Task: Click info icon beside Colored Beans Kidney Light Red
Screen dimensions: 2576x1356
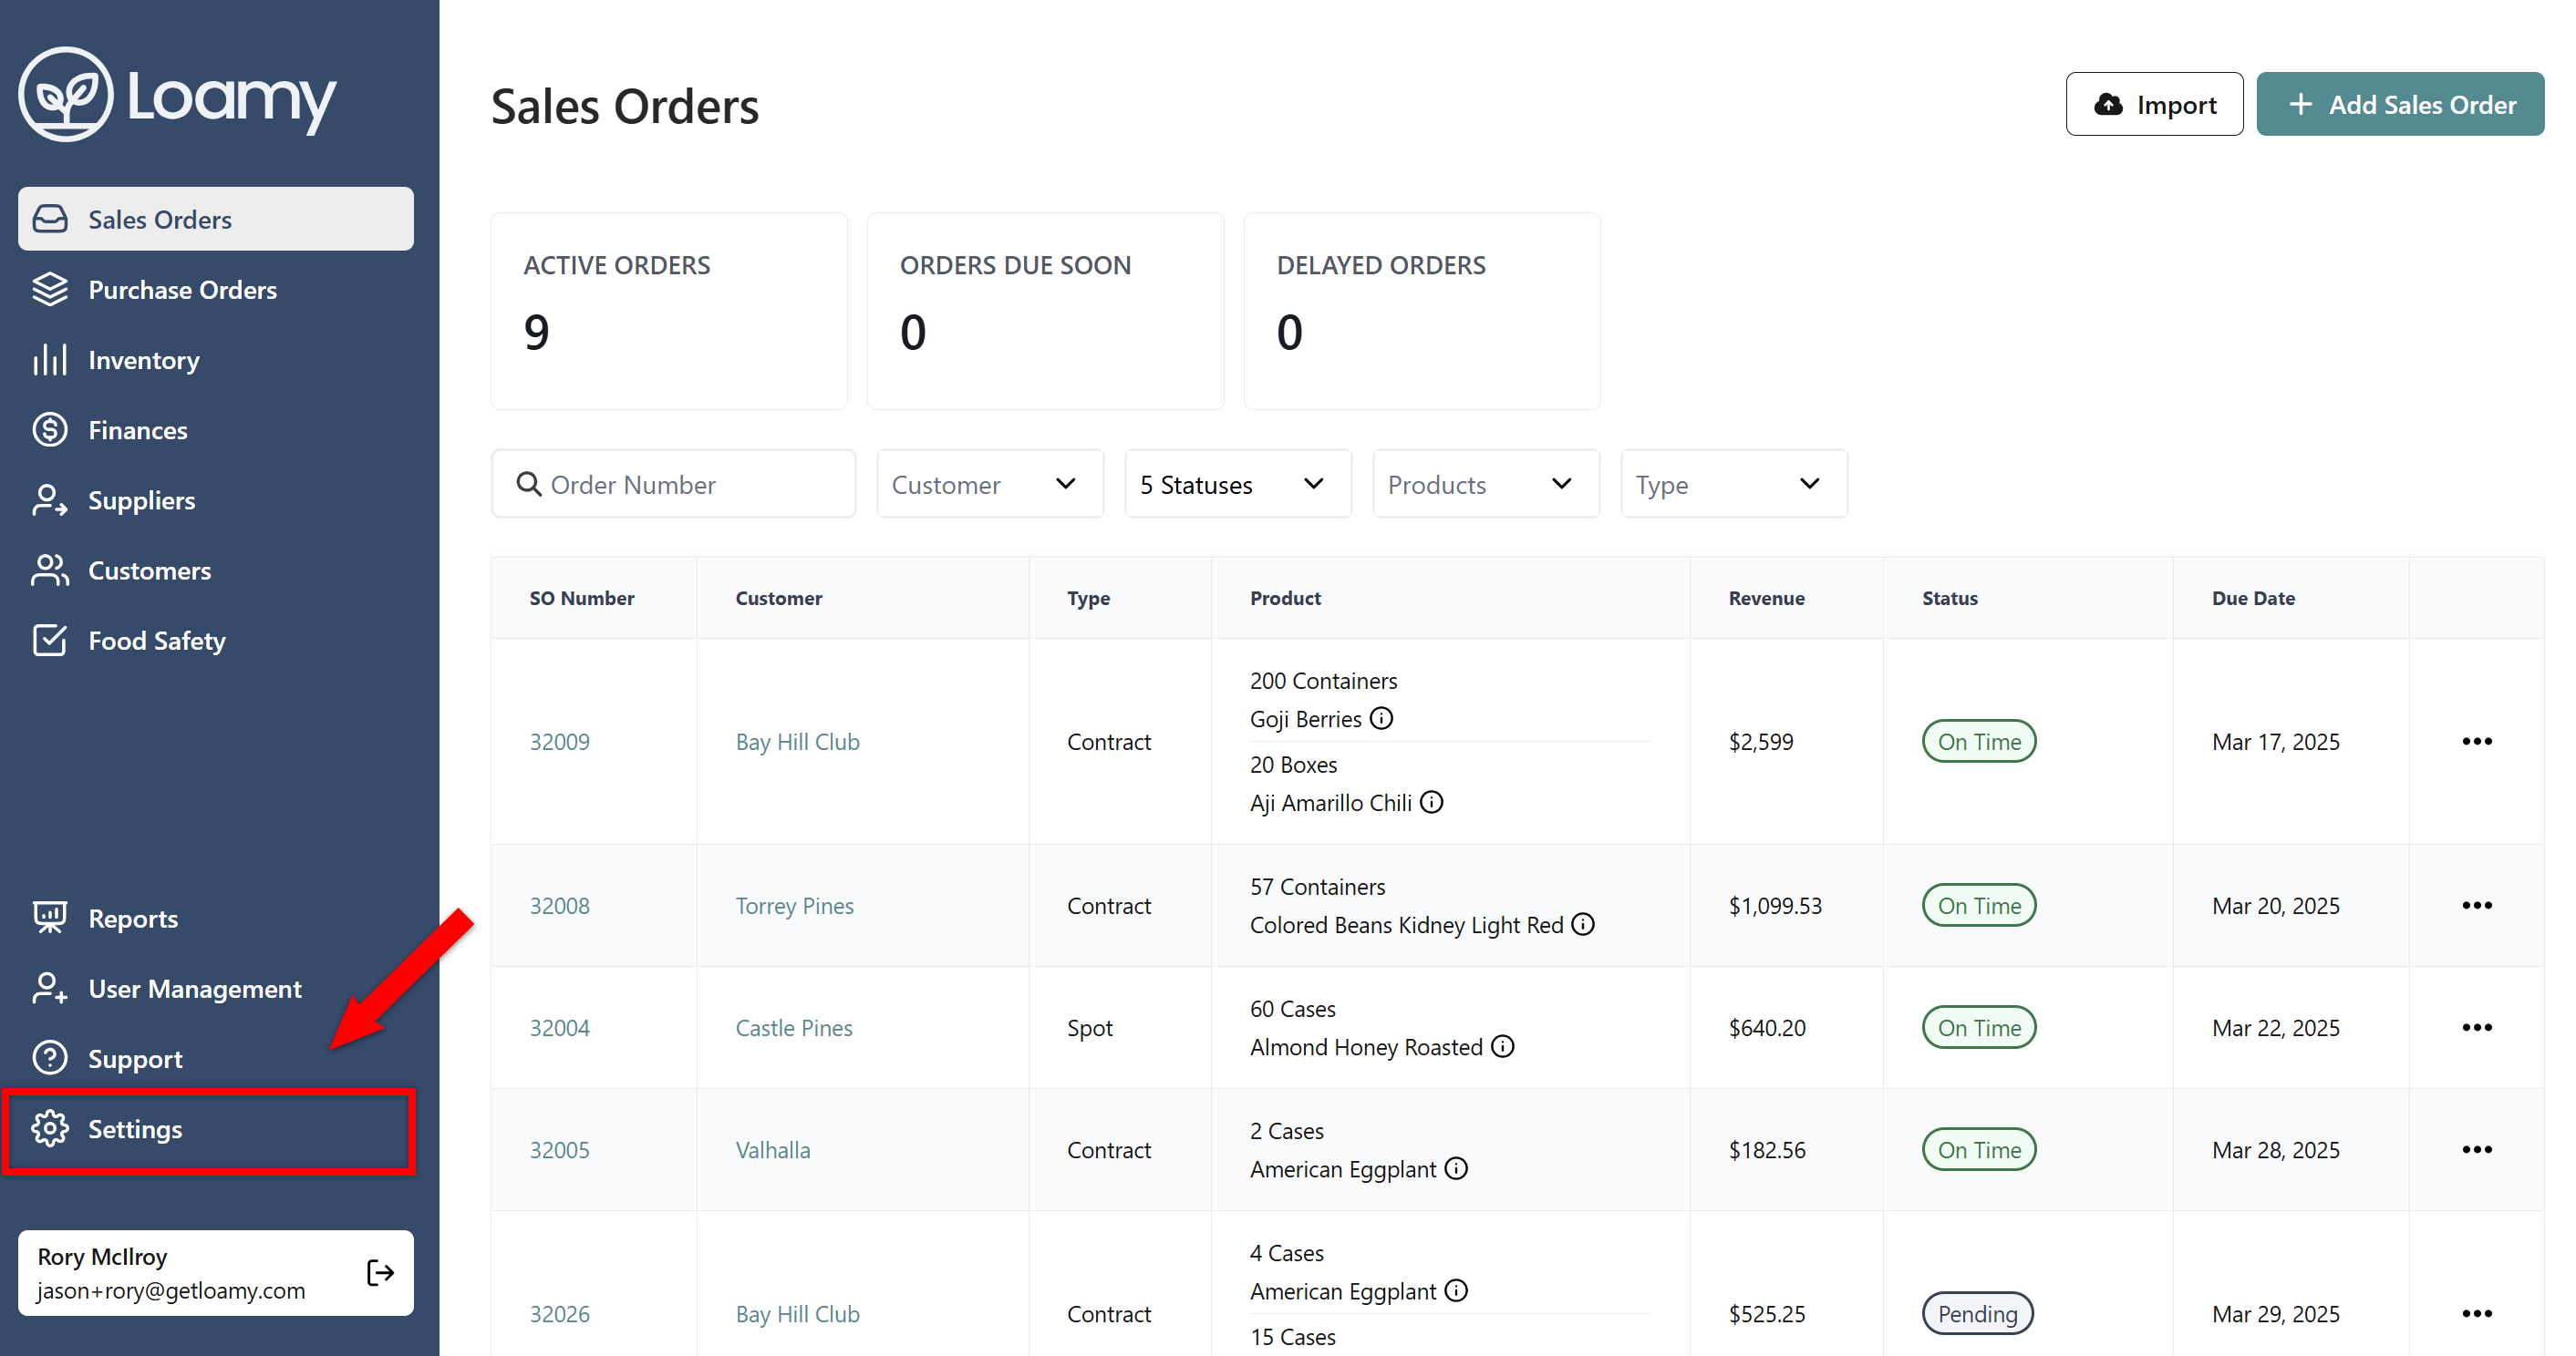Action: [x=1583, y=924]
